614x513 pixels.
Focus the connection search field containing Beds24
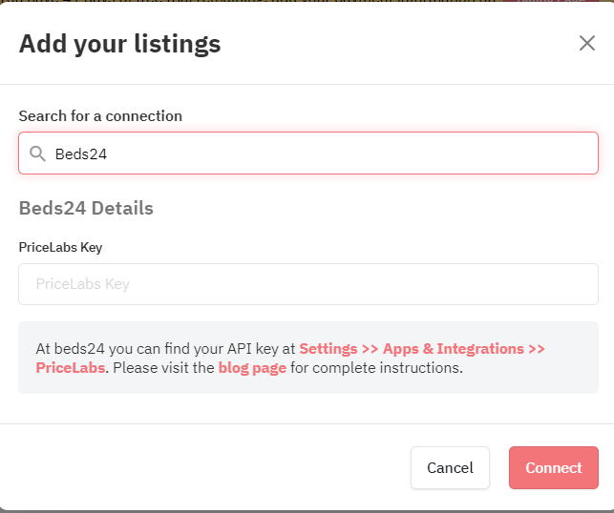[308, 154]
